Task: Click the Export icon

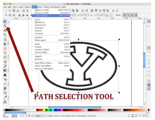Action: tap(27, 10)
